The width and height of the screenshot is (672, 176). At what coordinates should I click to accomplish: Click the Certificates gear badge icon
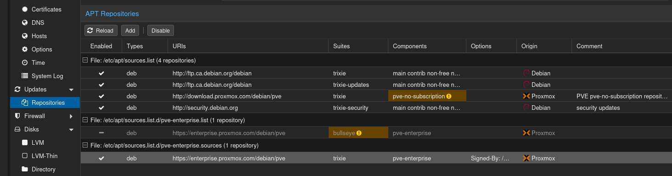(25, 9)
